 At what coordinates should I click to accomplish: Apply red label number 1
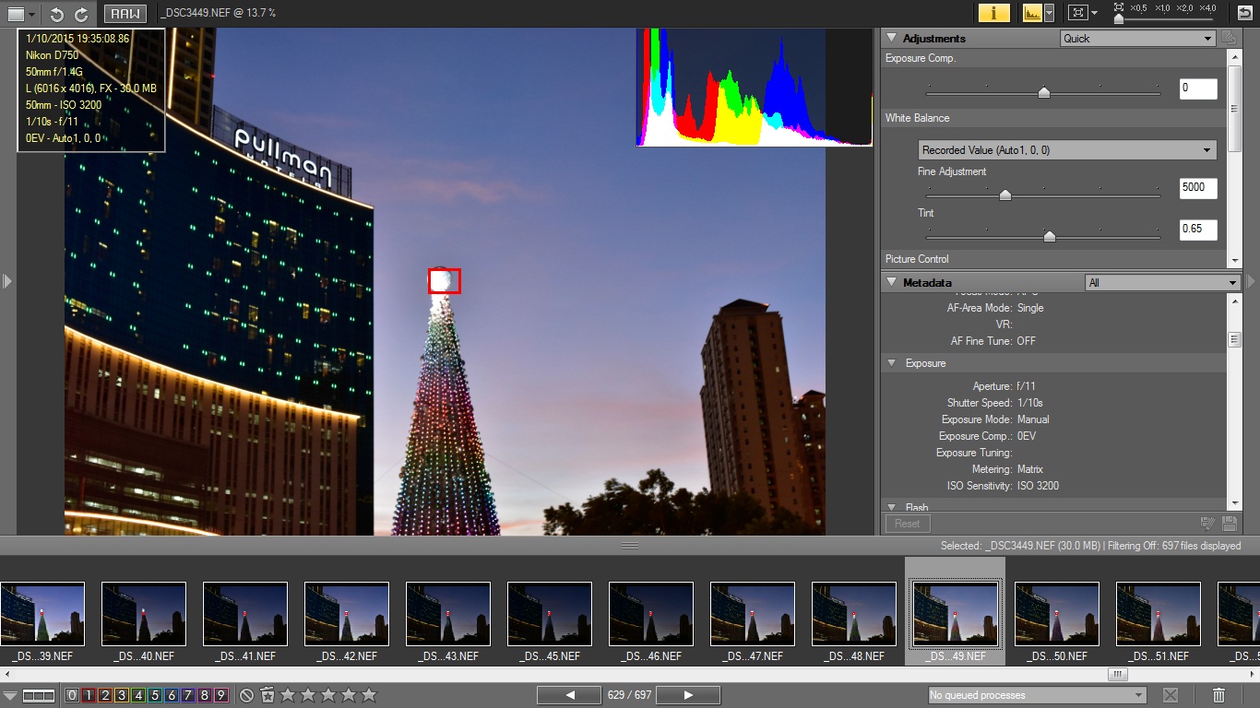click(89, 695)
